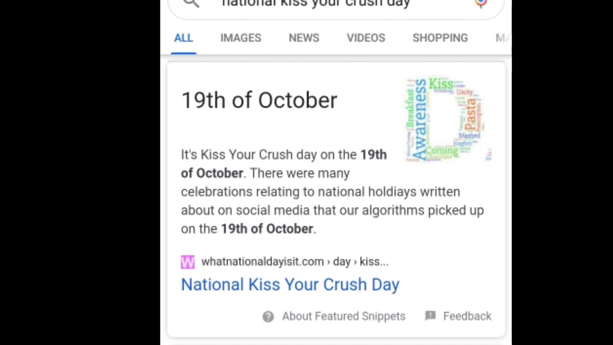Viewport: 613px width, 345px height.
Task: Select the partially visible tab after SHOPPING
Action: [x=502, y=38]
